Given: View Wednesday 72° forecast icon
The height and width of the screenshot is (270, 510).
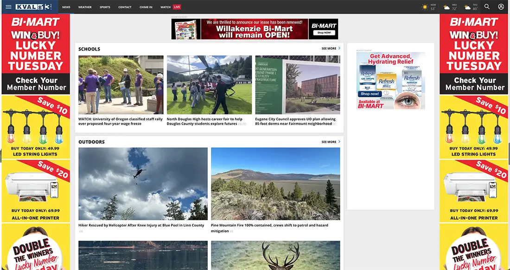Looking at the screenshot, I should pos(446,7).
